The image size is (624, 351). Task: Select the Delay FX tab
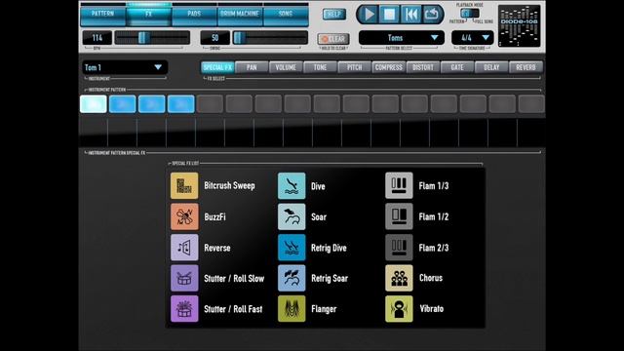491,67
